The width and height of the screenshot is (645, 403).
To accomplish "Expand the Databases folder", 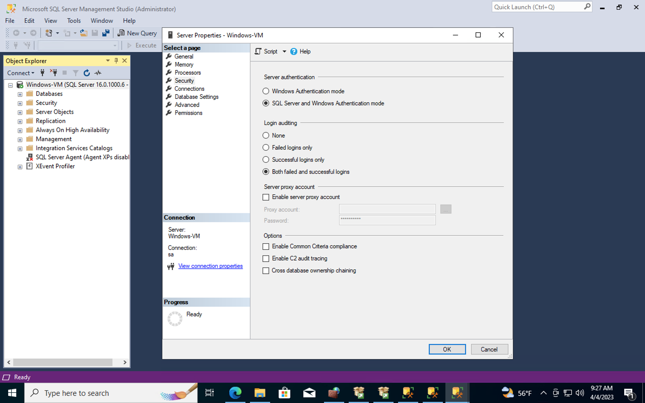I will click(x=20, y=94).
